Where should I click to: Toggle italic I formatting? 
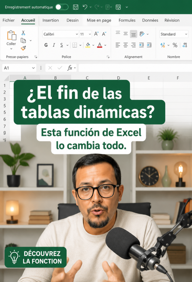click(x=54, y=45)
